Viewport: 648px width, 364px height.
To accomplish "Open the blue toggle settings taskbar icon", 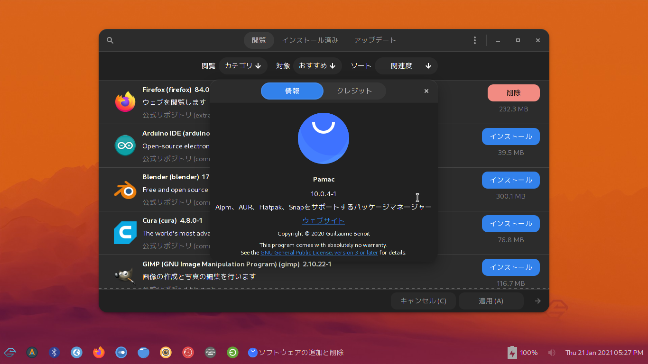I will [121, 352].
